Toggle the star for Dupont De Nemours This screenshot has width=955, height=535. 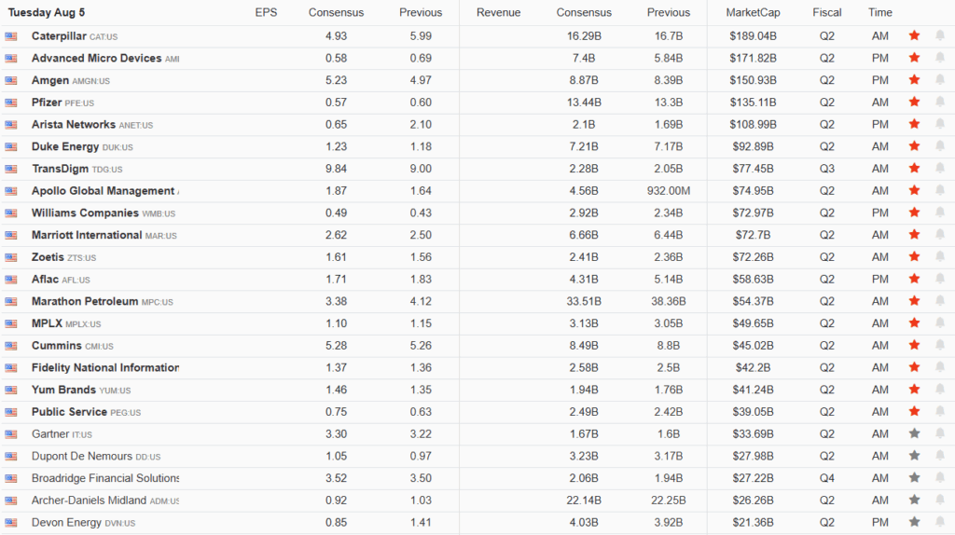[x=914, y=457]
